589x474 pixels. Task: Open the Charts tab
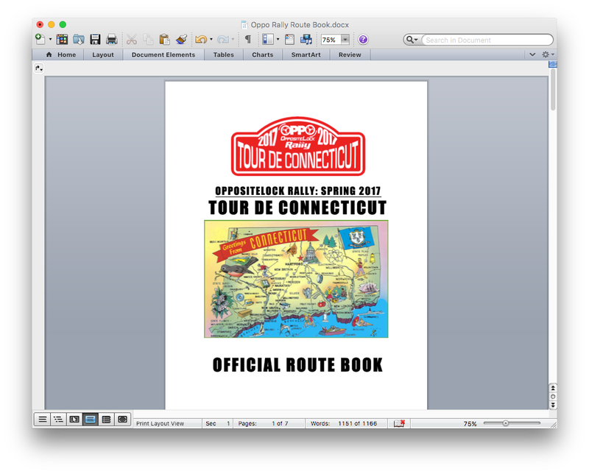tap(263, 55)
